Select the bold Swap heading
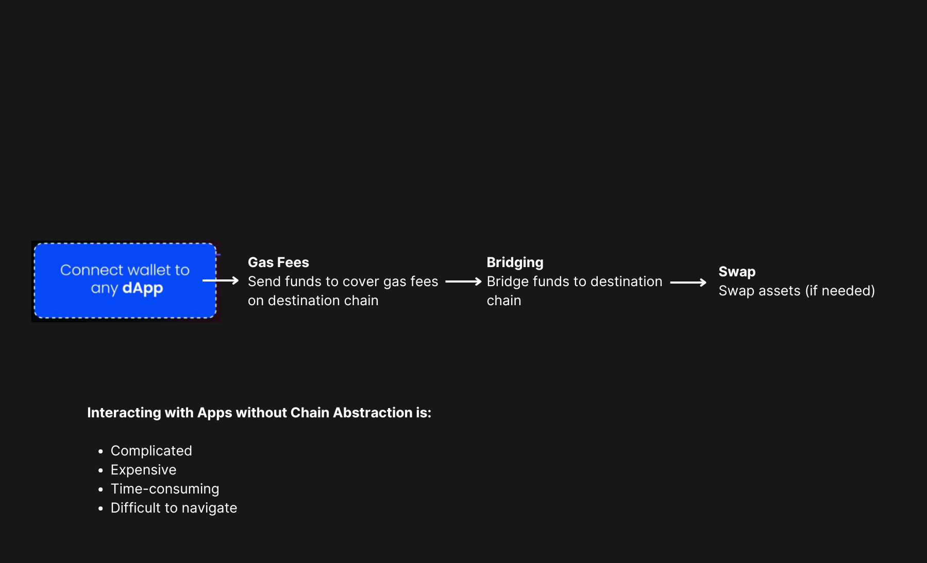Screen dimensions: 927x563 click(737, 272)
